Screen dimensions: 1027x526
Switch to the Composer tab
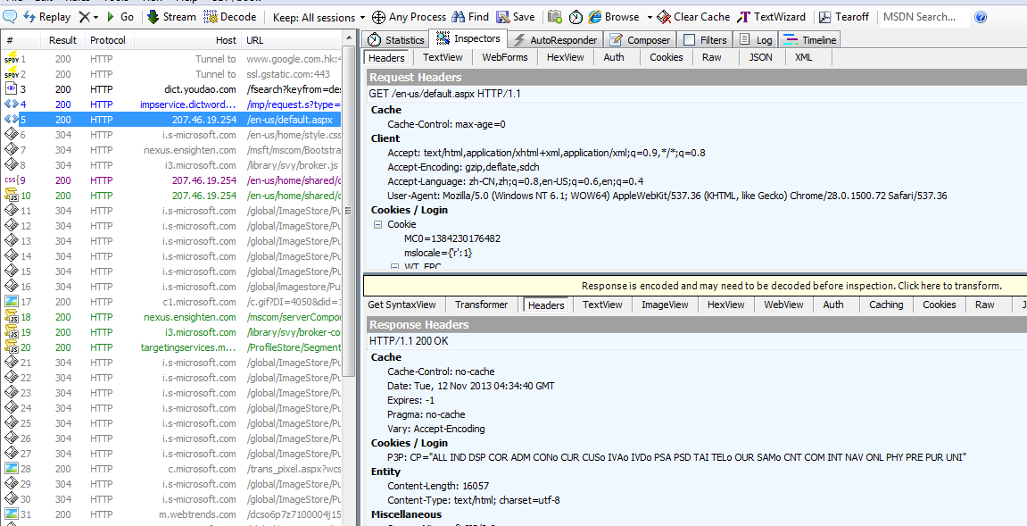tap(640, 40)
